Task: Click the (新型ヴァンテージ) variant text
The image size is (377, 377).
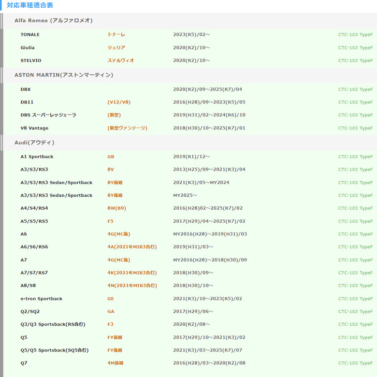Action: point(127,128)
